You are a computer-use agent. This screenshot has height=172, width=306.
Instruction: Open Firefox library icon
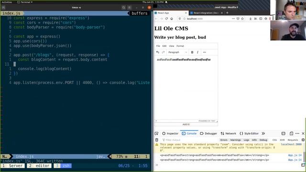click(x=255, y=19)
